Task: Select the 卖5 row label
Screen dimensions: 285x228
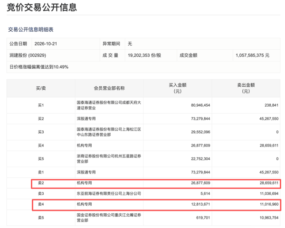Action: pos(41,218)
